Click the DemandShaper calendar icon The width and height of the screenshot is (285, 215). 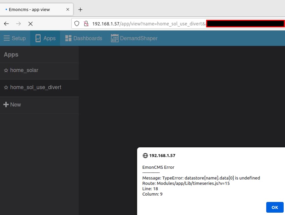[x=115, y=38]
